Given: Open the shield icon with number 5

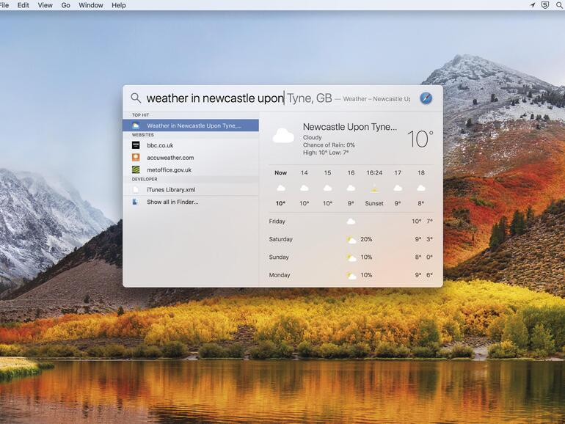Looking at the screenshot, I should coord(545,5).
